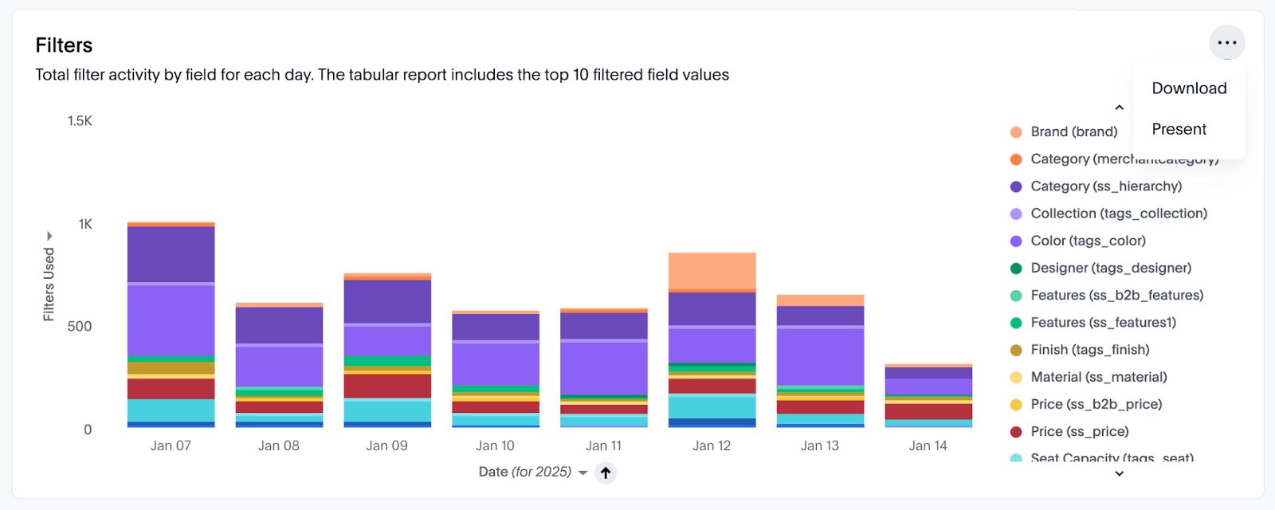Toggle Category (ss_hierarchy) legend series
This screenshot has height=510, width=1275.
tap(1096, 186)
